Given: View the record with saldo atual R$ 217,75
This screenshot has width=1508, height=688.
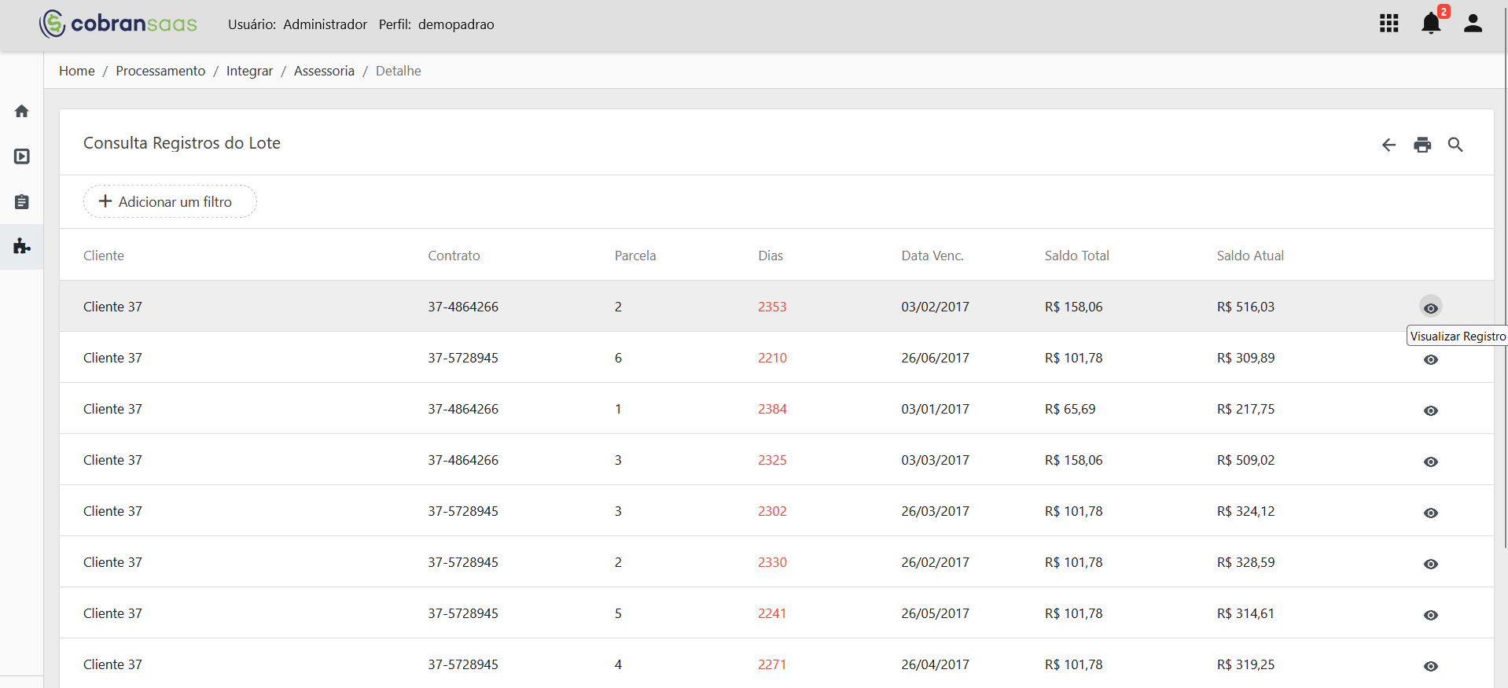Looking at the screenshot, I should point(1431,410).
